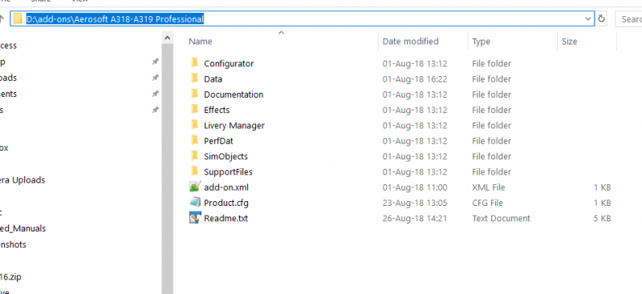The image size is (642, 294).
Task: Open the Configurator folder icon
Action: pos(194,63)
